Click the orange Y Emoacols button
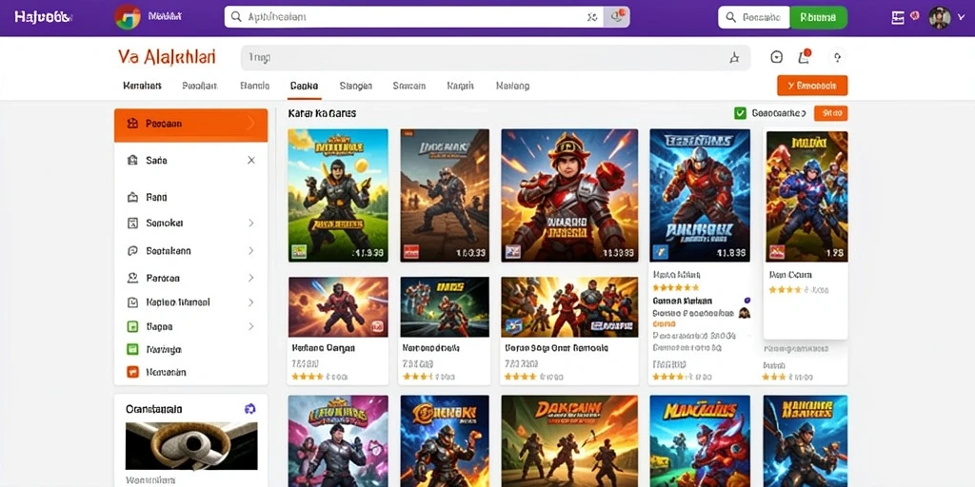The image size is (975, 487). pos(812,86)
